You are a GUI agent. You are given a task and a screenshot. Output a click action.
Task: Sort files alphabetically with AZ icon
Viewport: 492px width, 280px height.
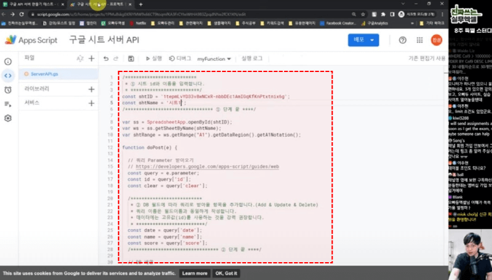80,58
